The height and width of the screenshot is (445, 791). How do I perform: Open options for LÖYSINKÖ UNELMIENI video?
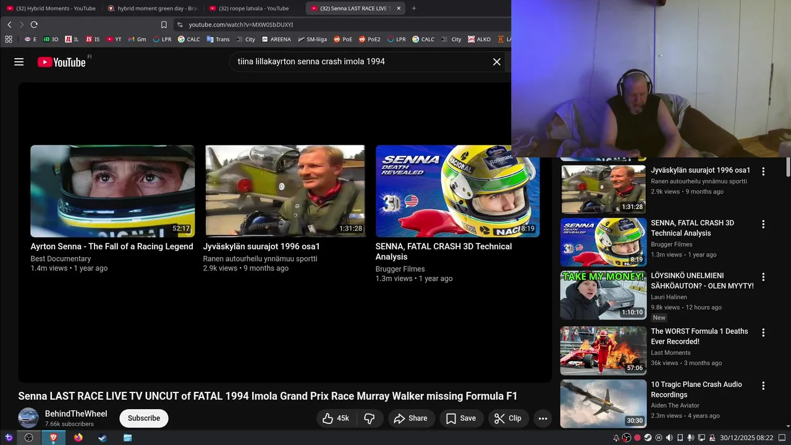point(763,277)
